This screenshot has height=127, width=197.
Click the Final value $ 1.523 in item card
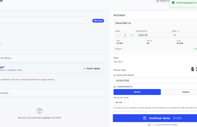(x=180, y=43)
